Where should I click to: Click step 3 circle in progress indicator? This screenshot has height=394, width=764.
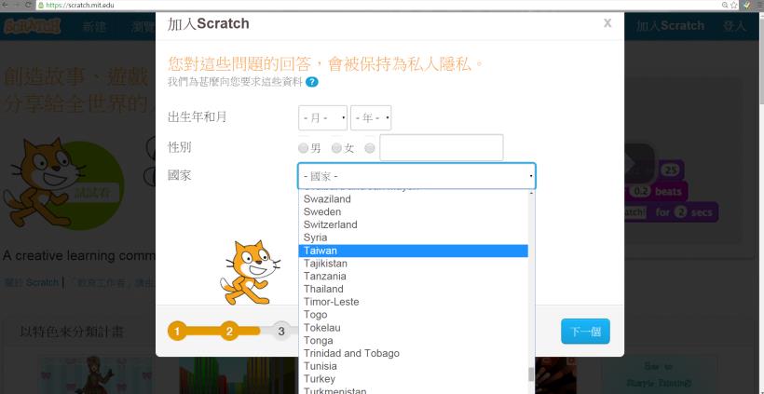coord(281,332)
